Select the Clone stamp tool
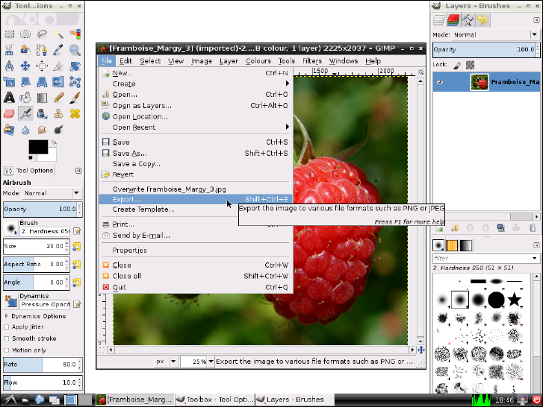543x407 pixels. (58, 113)
